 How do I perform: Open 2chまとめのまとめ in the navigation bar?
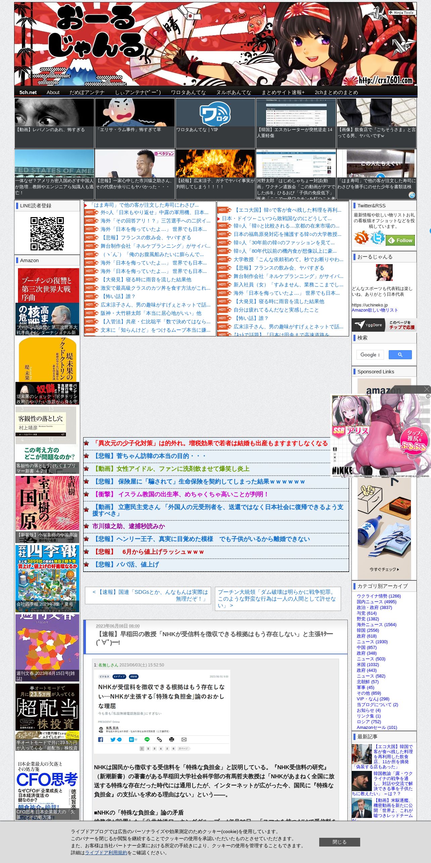pyautogui.click(x=336, y=92)
